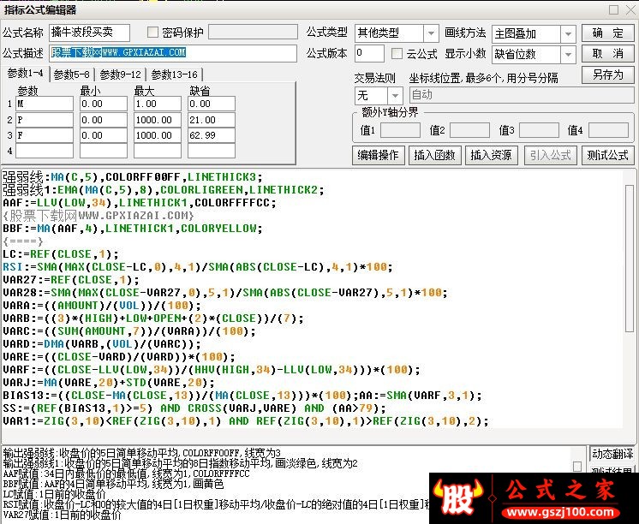This screenshot has height=524, width=639.
Task: Tick the 密码保护 checkbox
Action: [152, 33]
